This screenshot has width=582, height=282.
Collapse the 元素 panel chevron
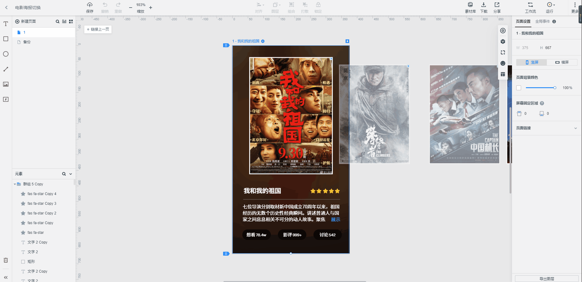[x=71, y=174]
